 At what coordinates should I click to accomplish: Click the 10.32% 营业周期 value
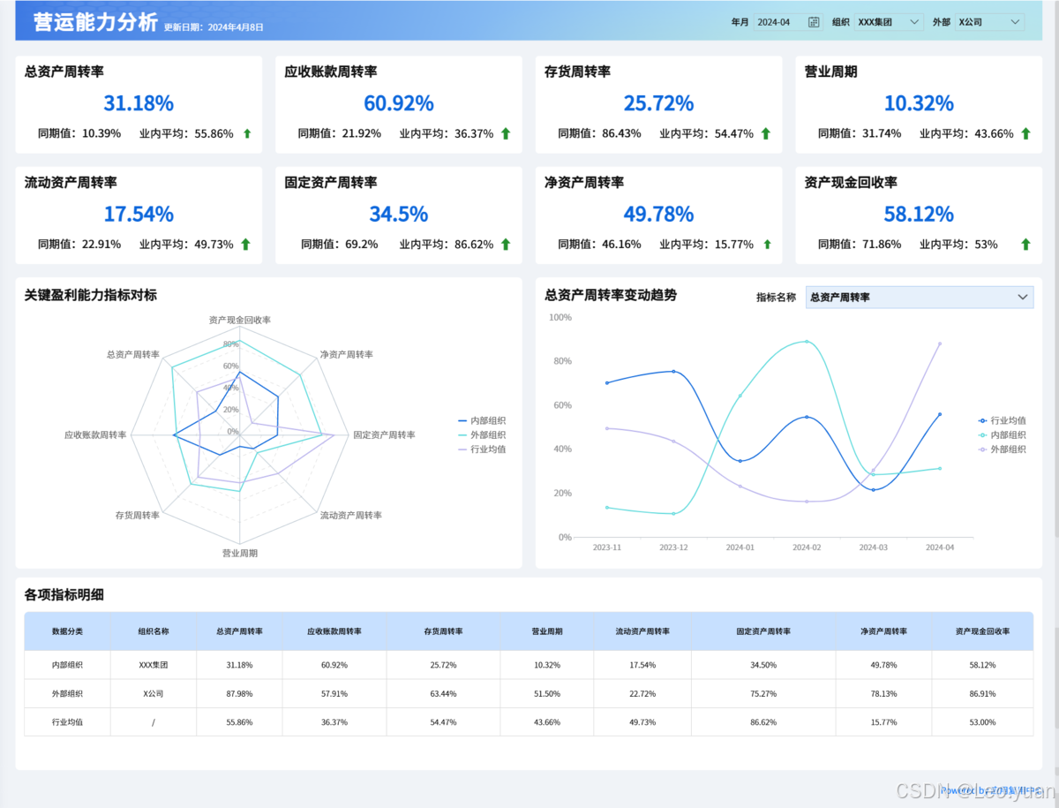pos(919,103)
